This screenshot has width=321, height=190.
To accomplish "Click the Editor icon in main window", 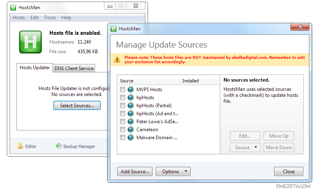I will point(20,146).
